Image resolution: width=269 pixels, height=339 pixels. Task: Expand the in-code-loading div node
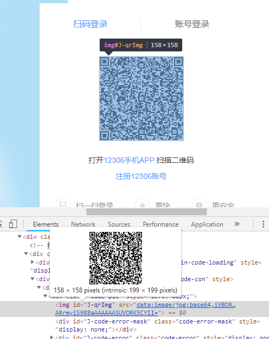point(33,262)
